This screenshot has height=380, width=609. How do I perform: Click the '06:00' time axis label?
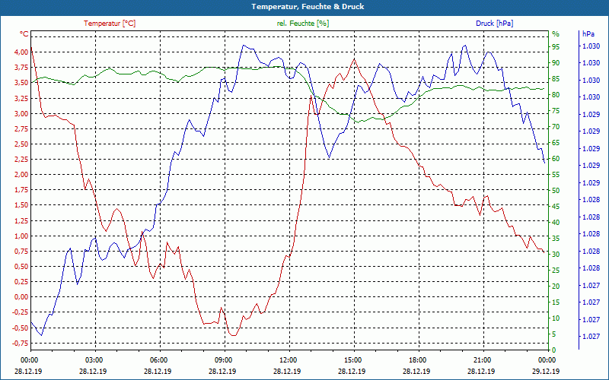pos(158,359)
